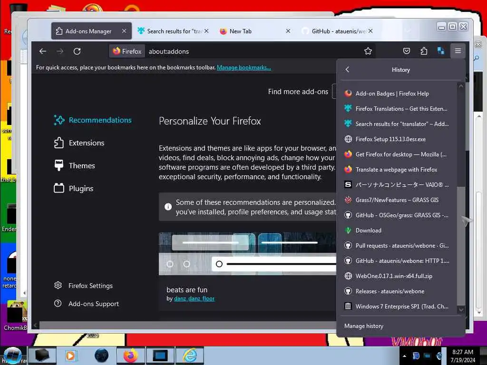Close the GitHub atauenis tab
This screenshot has width=487, height=365.
370,31
